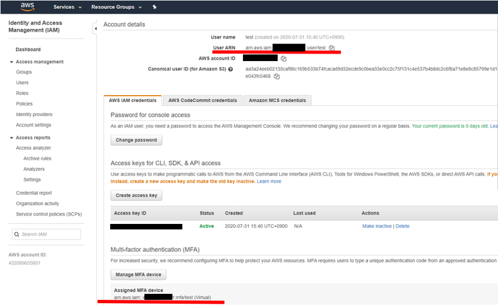Open Archive rules in the sidebar

click(x=37, y=158)
